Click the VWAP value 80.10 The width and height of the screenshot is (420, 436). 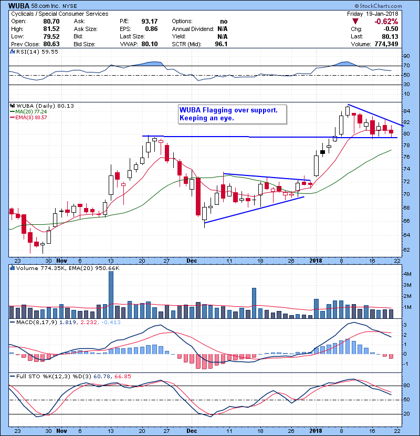coord(150,44)
